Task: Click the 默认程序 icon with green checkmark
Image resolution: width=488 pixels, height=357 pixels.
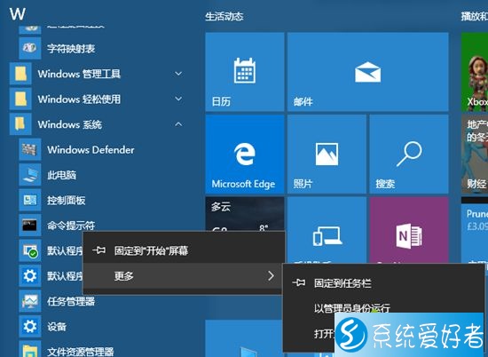Action: point(30,250)
